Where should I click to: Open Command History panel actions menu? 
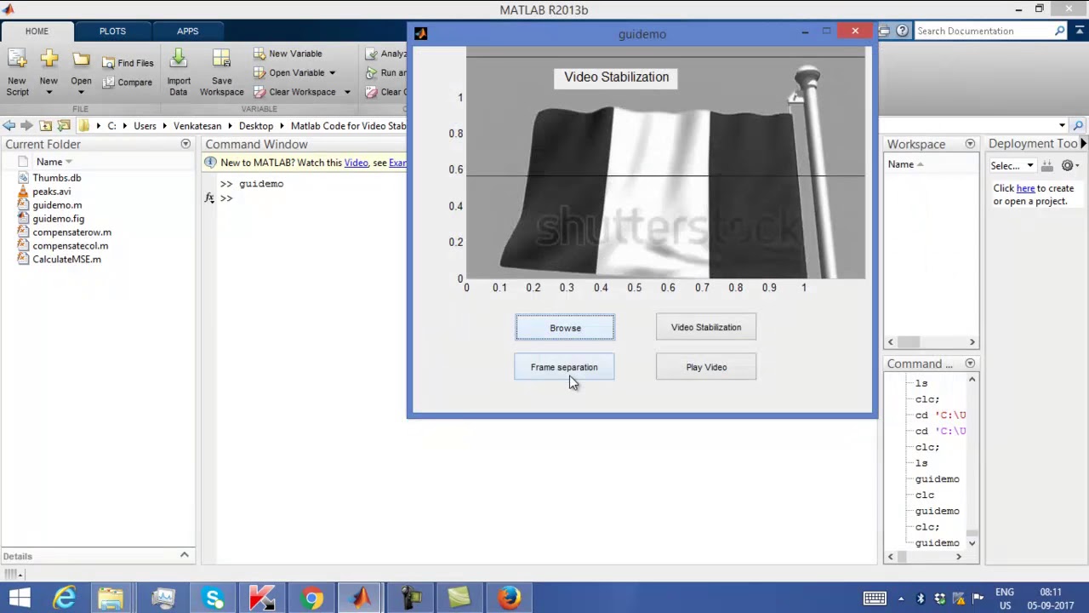[x=970, y=364]
